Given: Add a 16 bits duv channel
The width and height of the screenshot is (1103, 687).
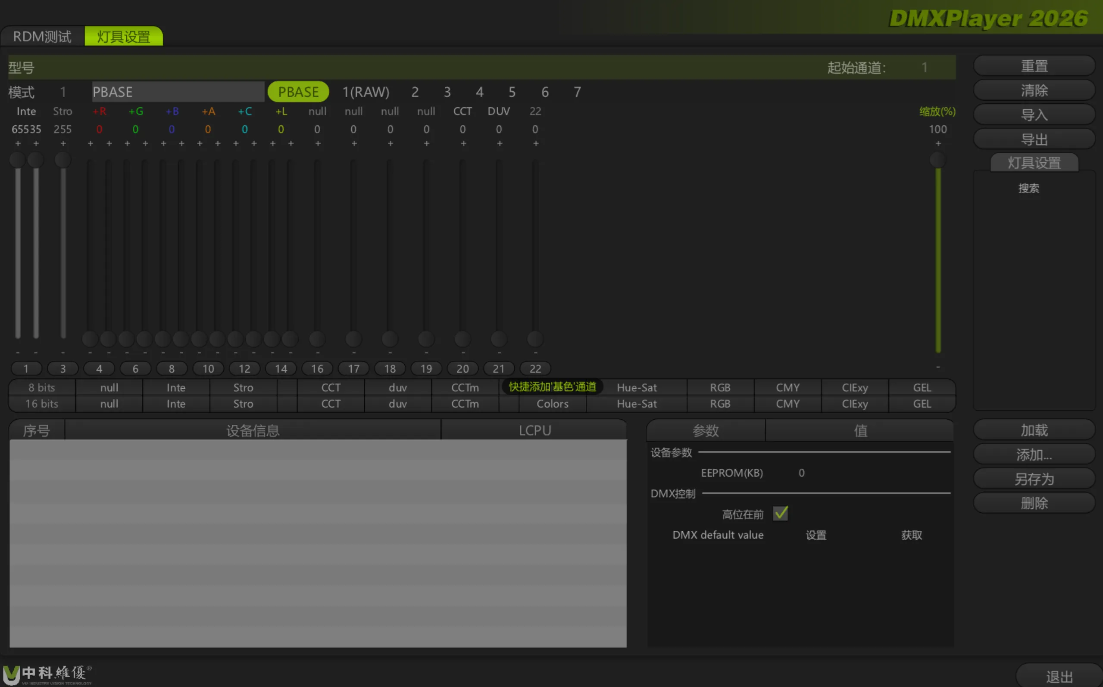Looking at the screenshot, I should tap(397, 403).
